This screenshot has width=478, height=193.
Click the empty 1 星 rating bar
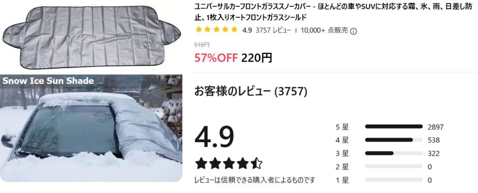[394, 180]
